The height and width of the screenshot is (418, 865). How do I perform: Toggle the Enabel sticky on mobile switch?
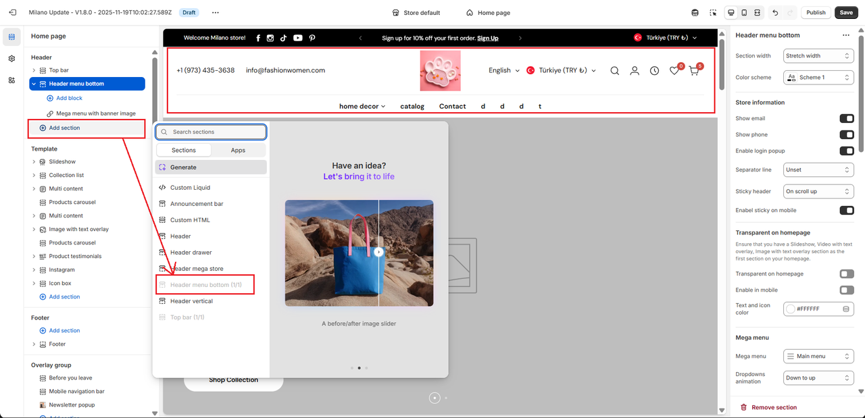tap(846, 210)
